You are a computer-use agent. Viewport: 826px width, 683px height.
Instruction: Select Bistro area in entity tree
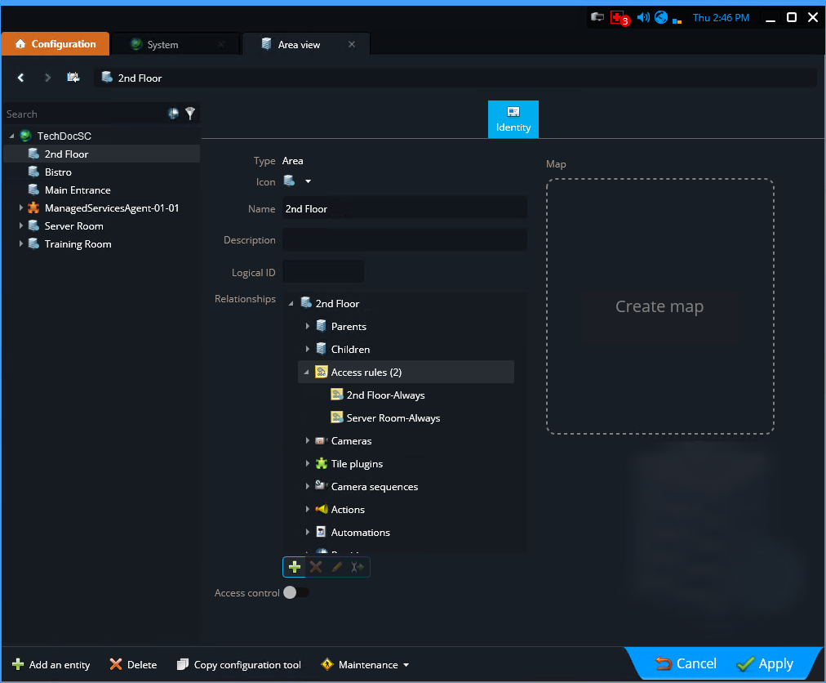tap(58, 172)
